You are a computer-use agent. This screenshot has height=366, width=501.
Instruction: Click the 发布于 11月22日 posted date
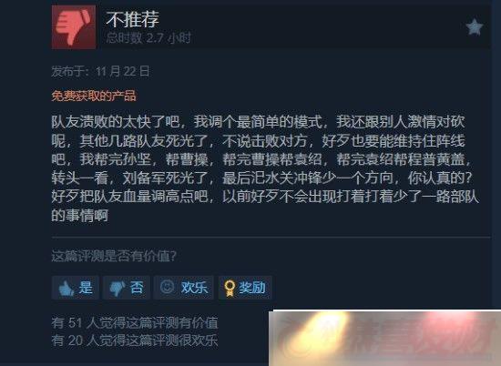[100, 71]
